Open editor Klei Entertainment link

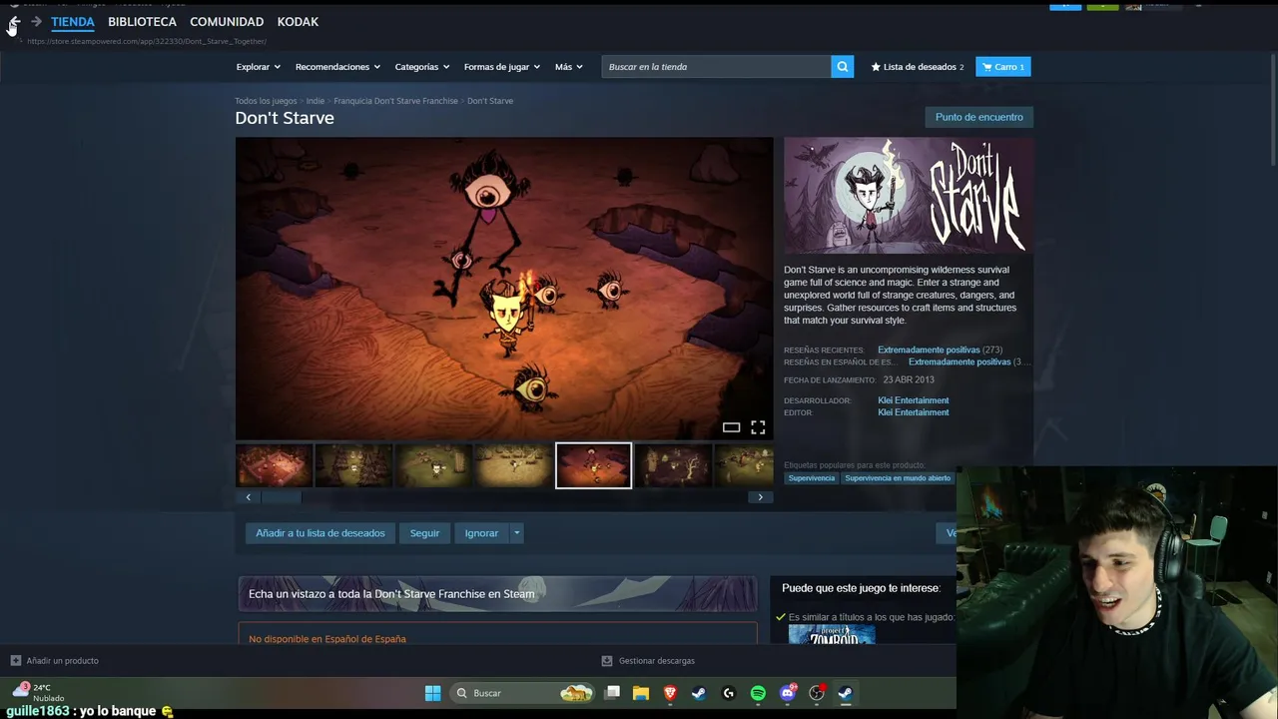pos(914,412)
